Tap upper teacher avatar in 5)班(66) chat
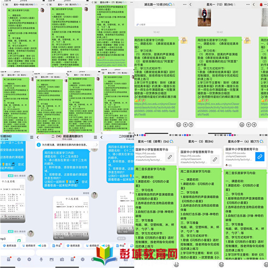 click(x=30, y=178)
